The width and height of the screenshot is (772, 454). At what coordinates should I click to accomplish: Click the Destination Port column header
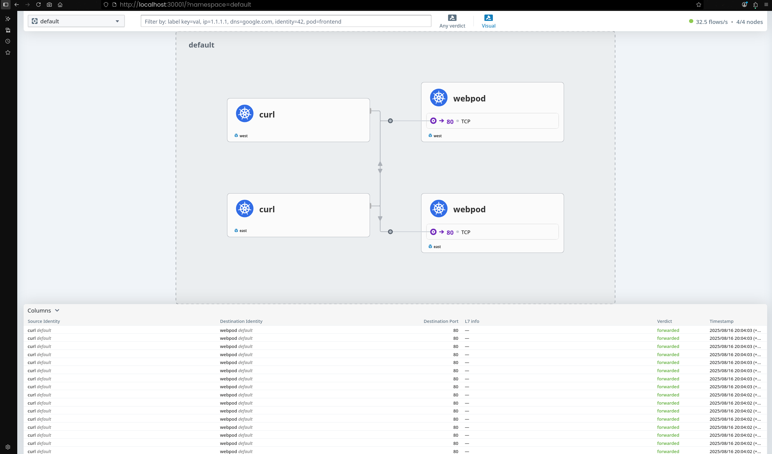pyautogui.click(x=440, y=321)
